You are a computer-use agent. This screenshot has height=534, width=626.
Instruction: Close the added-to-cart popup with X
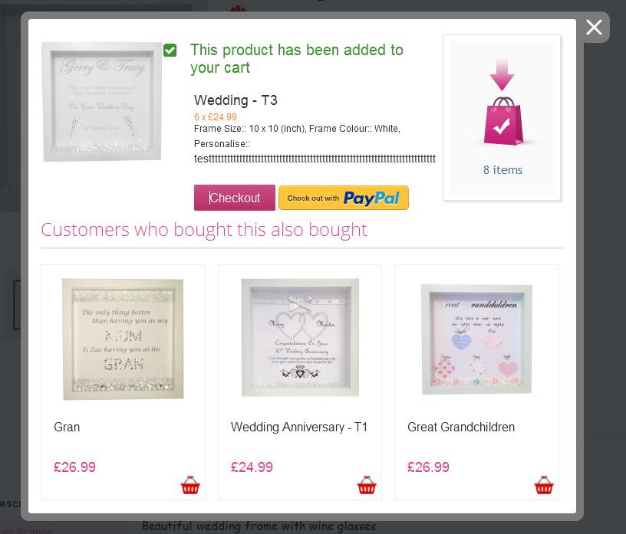point(594,28)
